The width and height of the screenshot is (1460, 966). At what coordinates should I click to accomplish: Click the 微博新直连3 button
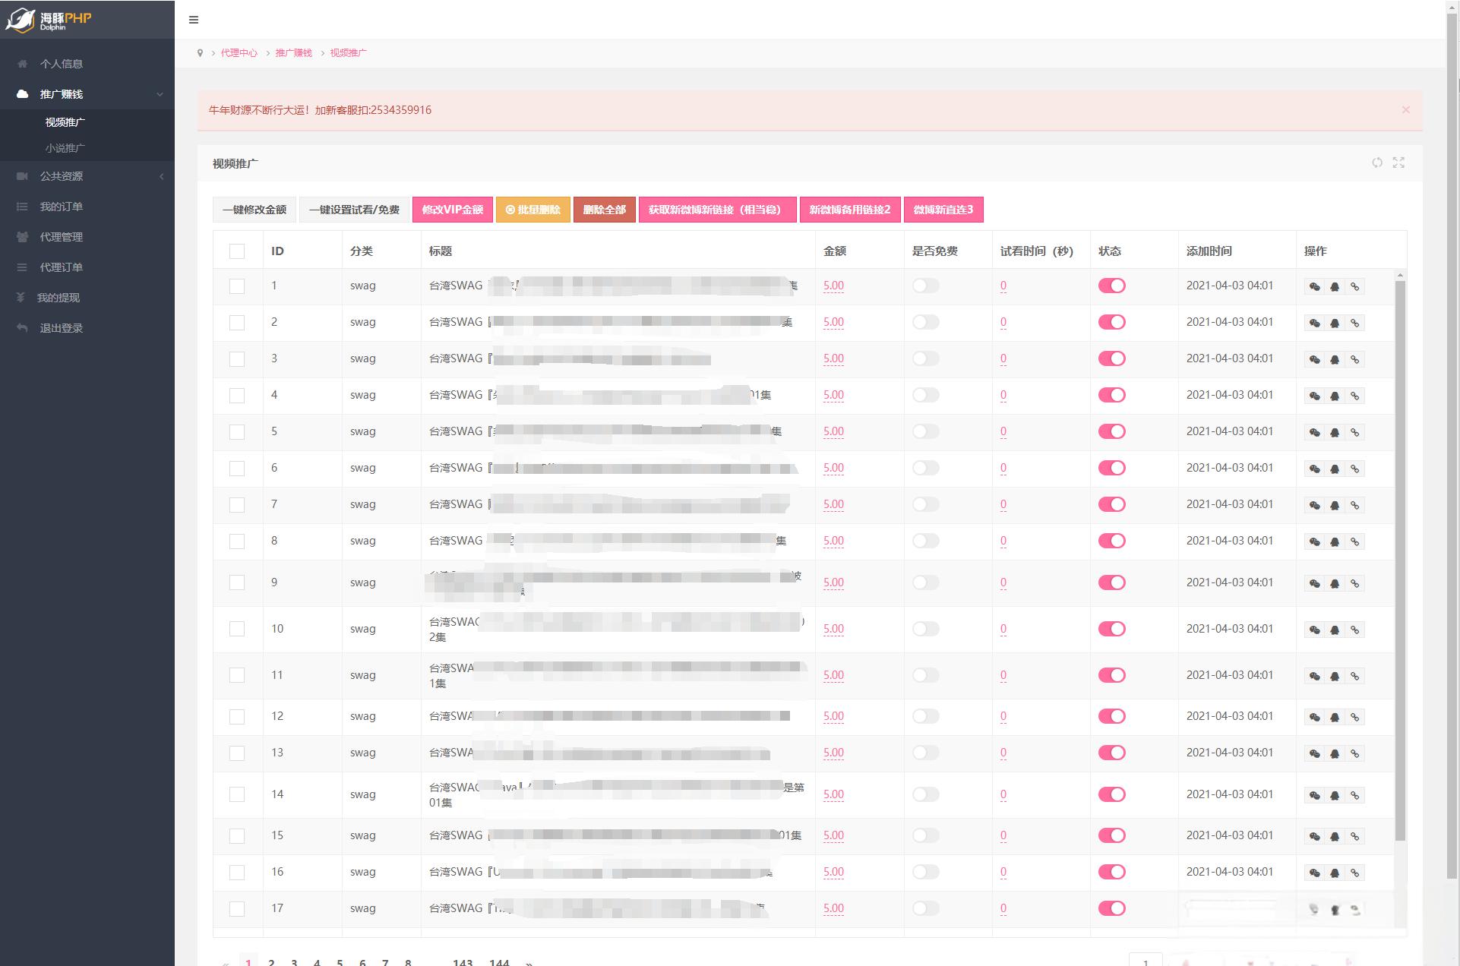943,210
